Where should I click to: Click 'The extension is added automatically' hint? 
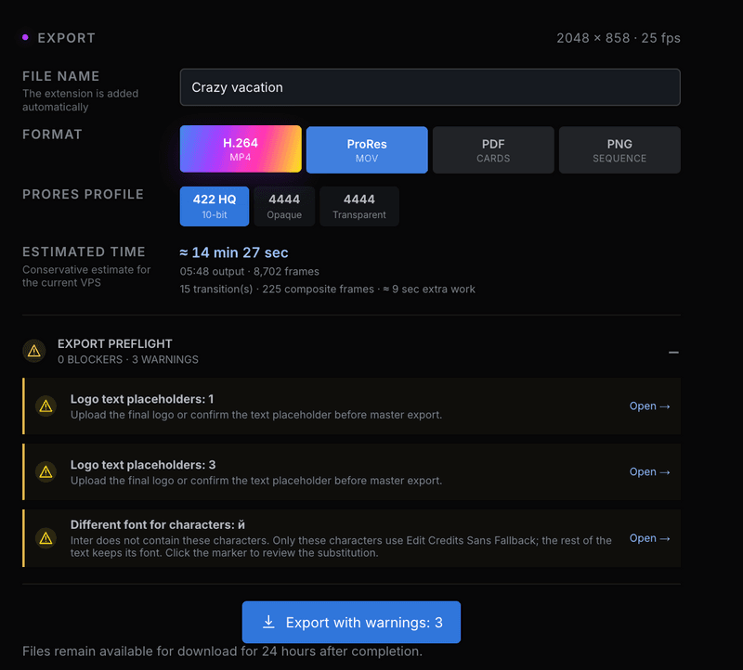(x=81, y=100)
